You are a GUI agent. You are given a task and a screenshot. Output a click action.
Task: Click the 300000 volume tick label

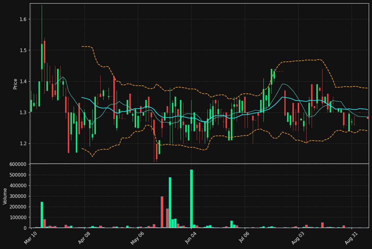[x=18, y=196]
